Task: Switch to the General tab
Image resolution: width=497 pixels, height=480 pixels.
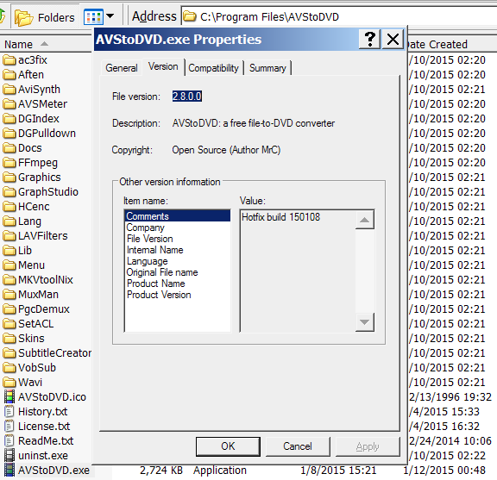Action: pyautogui.click(x=122, y=68)
